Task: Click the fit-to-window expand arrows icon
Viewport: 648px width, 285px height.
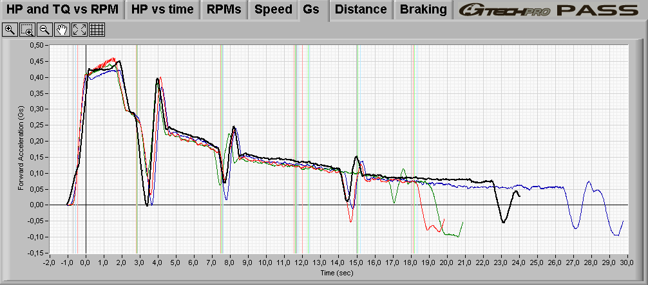Action: point(79,30)
